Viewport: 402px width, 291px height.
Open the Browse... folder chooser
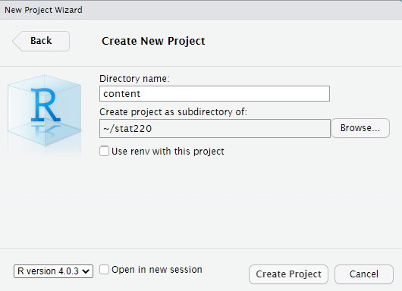[360, 128]
